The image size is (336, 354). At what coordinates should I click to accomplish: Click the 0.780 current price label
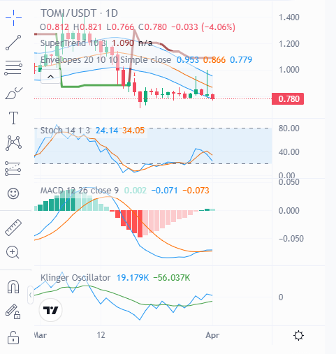tap(288, 99)
